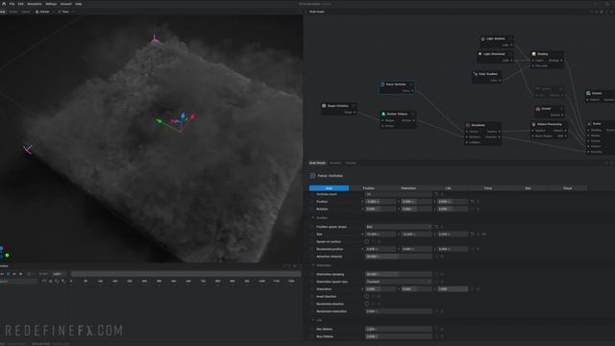The image size is (615, 346).
Task: Select the Visual tab in node details
Action: [567, 188]
